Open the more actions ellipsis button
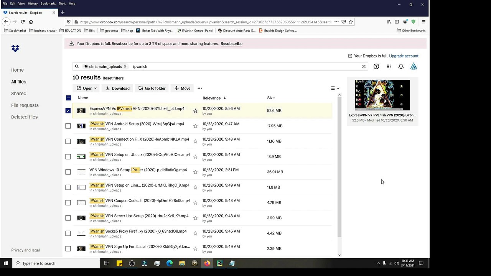Viewport: 491px width, 276px height. coord(199,88)
